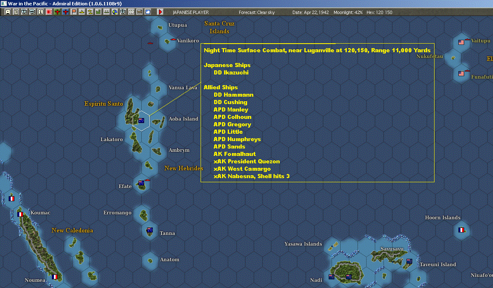493x288 pixels.
Task: Click the striped list toolbar icon
Action: point(139,12)
